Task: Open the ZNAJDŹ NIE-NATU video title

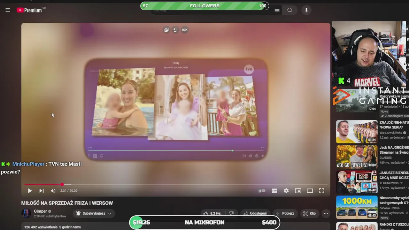Action: pos(394,125)
